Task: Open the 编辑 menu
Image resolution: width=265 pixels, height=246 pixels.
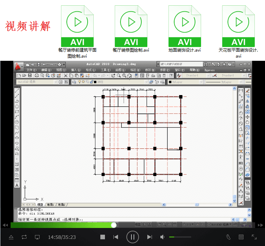Action: (x=46, y=70)
